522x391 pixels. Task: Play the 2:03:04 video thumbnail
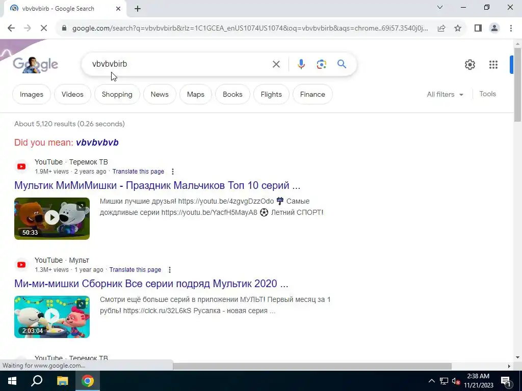click(52, 317)
